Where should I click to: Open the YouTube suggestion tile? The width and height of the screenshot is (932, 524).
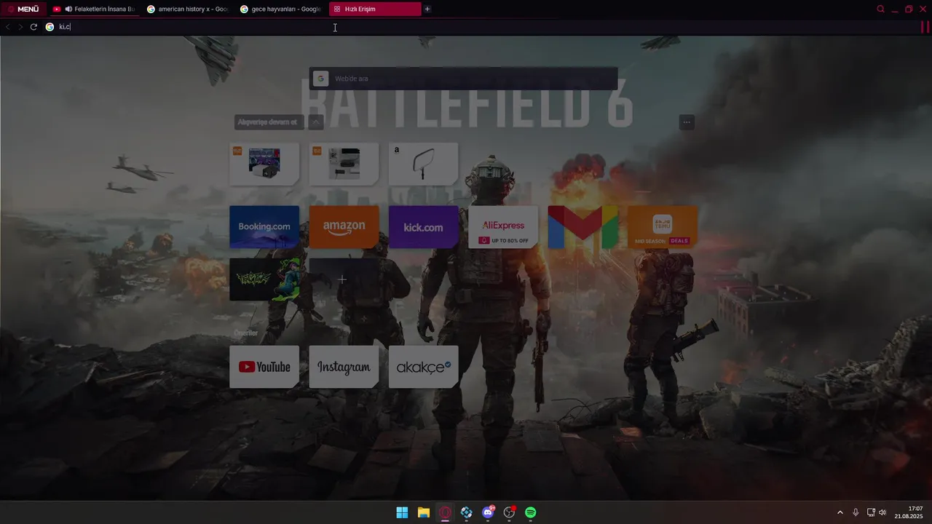[264, 367]
